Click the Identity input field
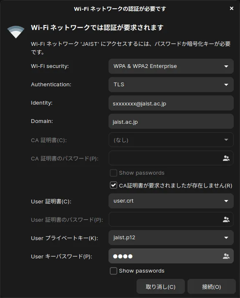 (x=171, y=103)
